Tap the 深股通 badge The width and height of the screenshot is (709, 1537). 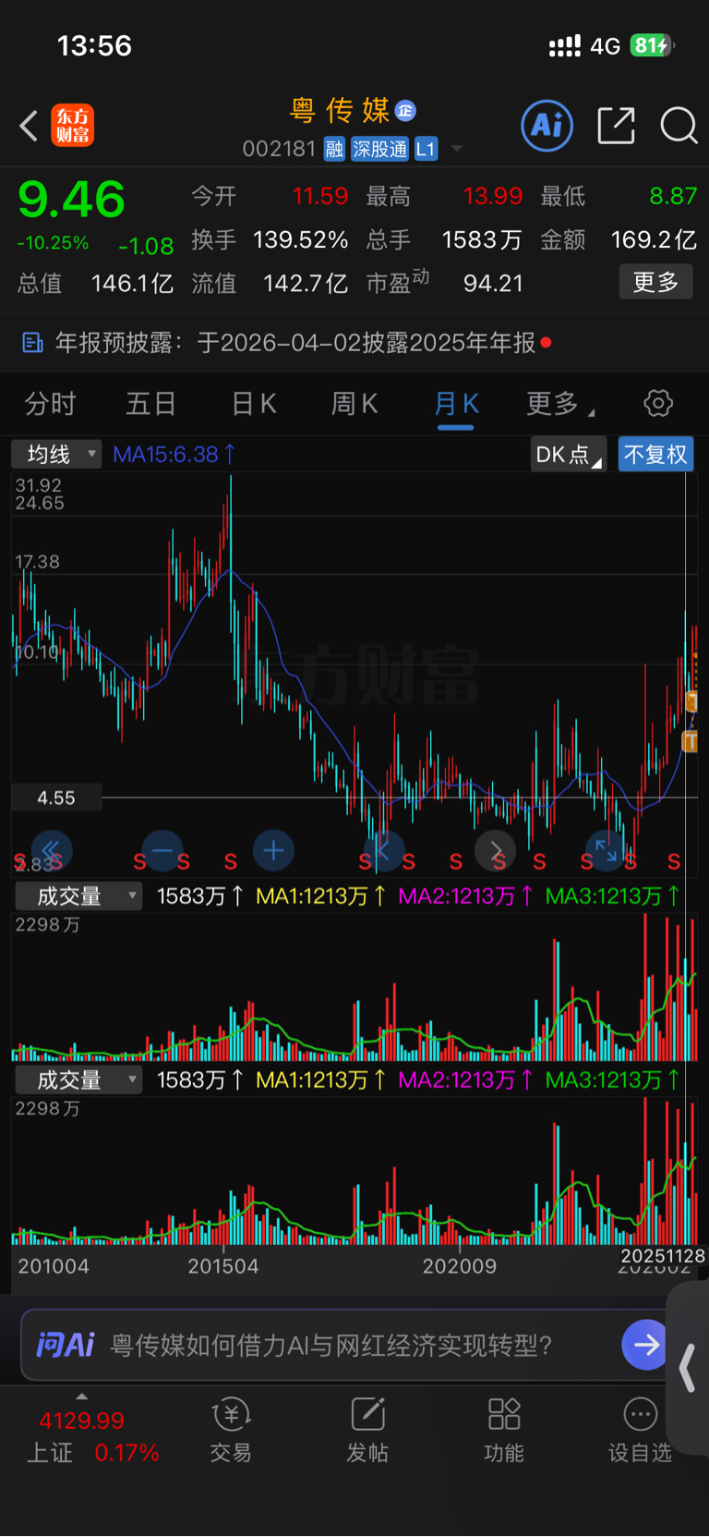click(379, 149)
